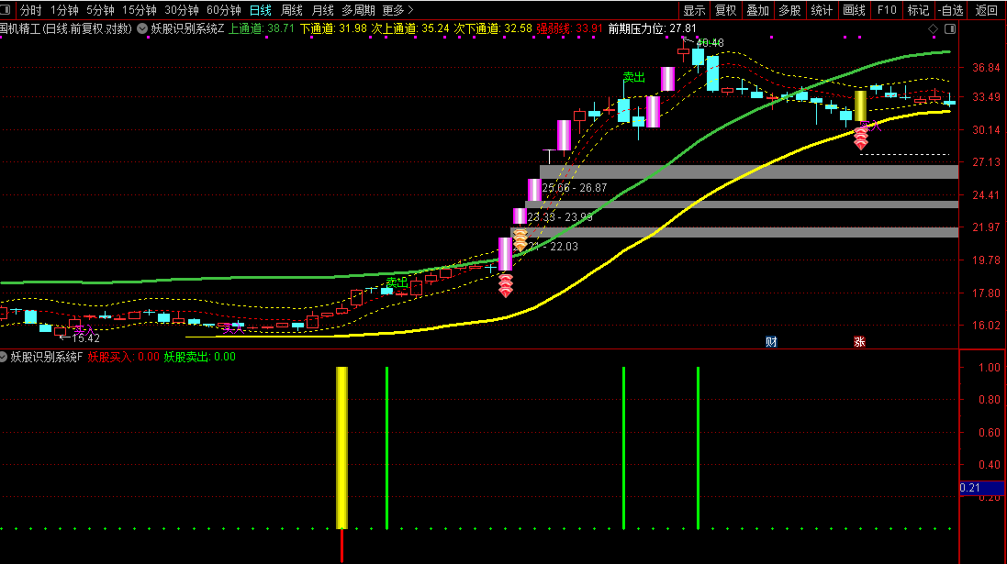Viewport: 1007px width, 564px height.
Task: Click the 0.21 value box on sub-chart axis
Action: 981,488
